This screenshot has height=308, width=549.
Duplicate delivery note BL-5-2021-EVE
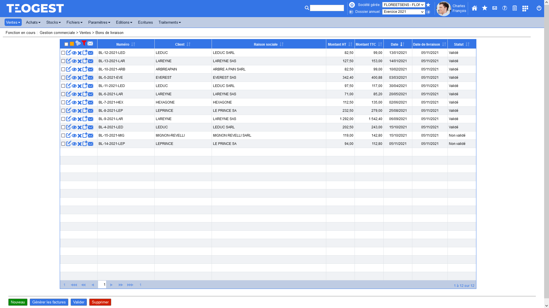(85, 78)
